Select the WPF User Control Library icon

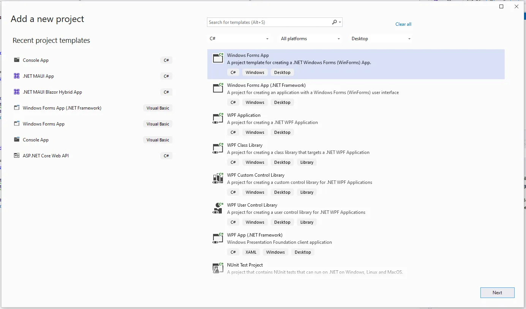[x=218, y=208]
